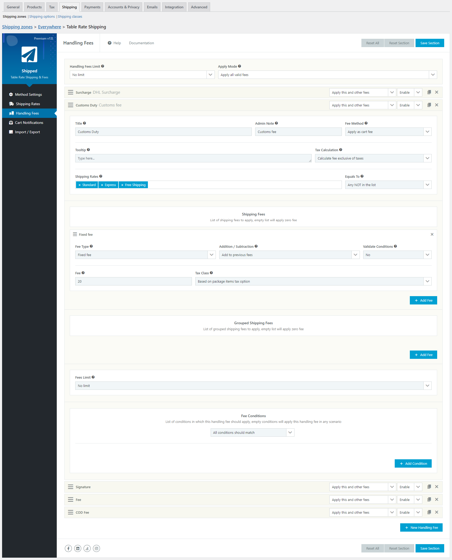Switch to the Advanced tab
452x560 pixels.
tap(199, 7)
